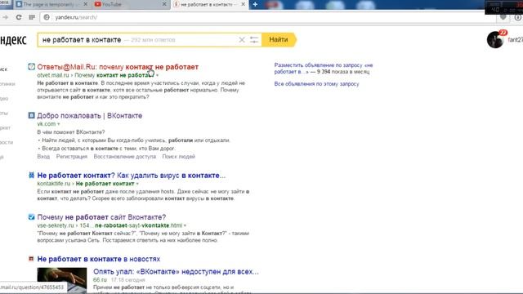Click the kontaktlife.ru result favicon

point(31,175)
